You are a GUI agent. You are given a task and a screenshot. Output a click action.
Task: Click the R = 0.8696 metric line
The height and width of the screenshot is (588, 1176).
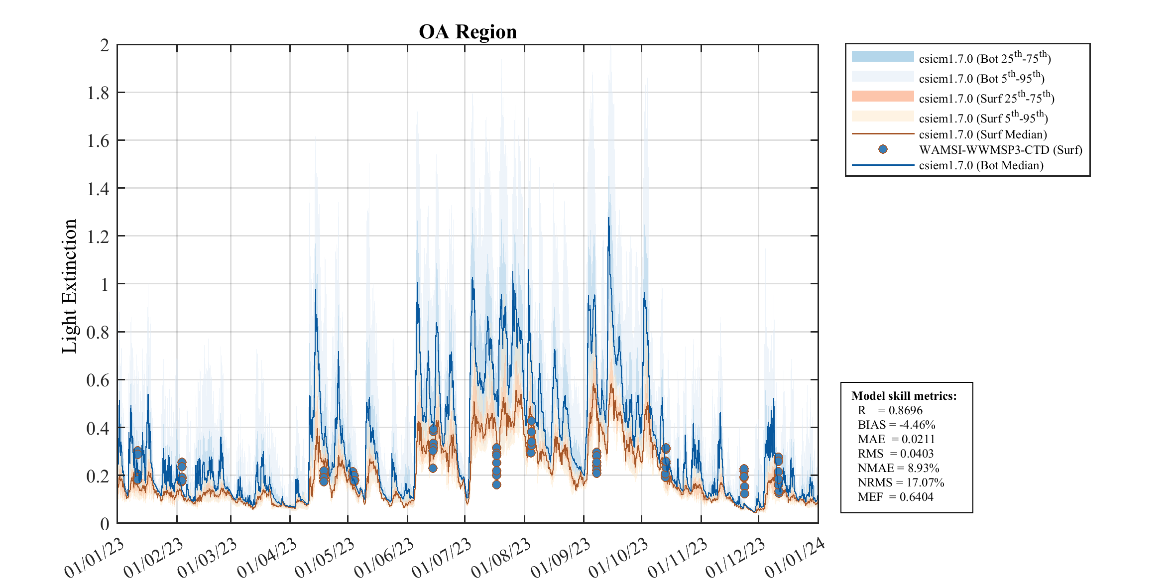click(890, 410)
